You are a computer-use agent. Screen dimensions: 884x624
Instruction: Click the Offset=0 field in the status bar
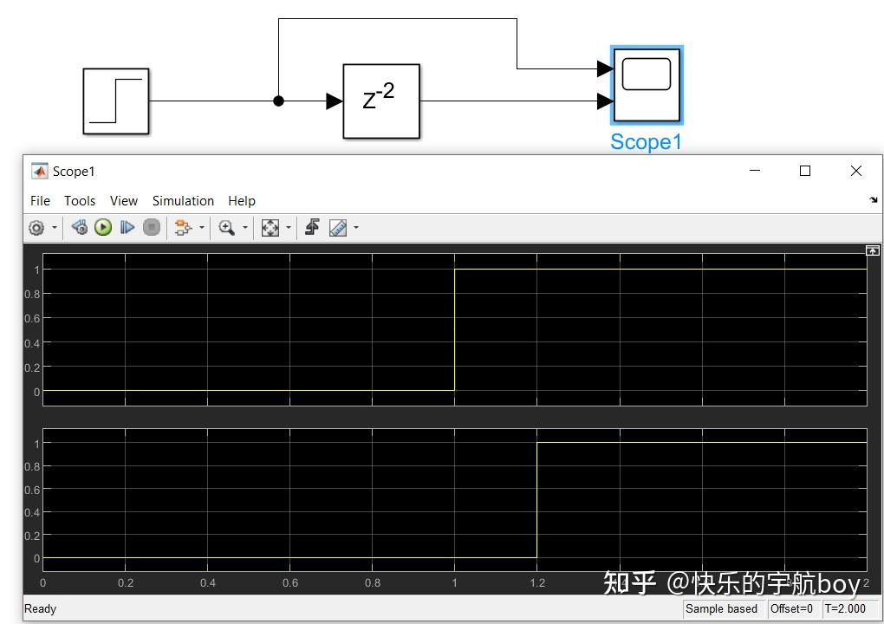click(x=794, y=608)
